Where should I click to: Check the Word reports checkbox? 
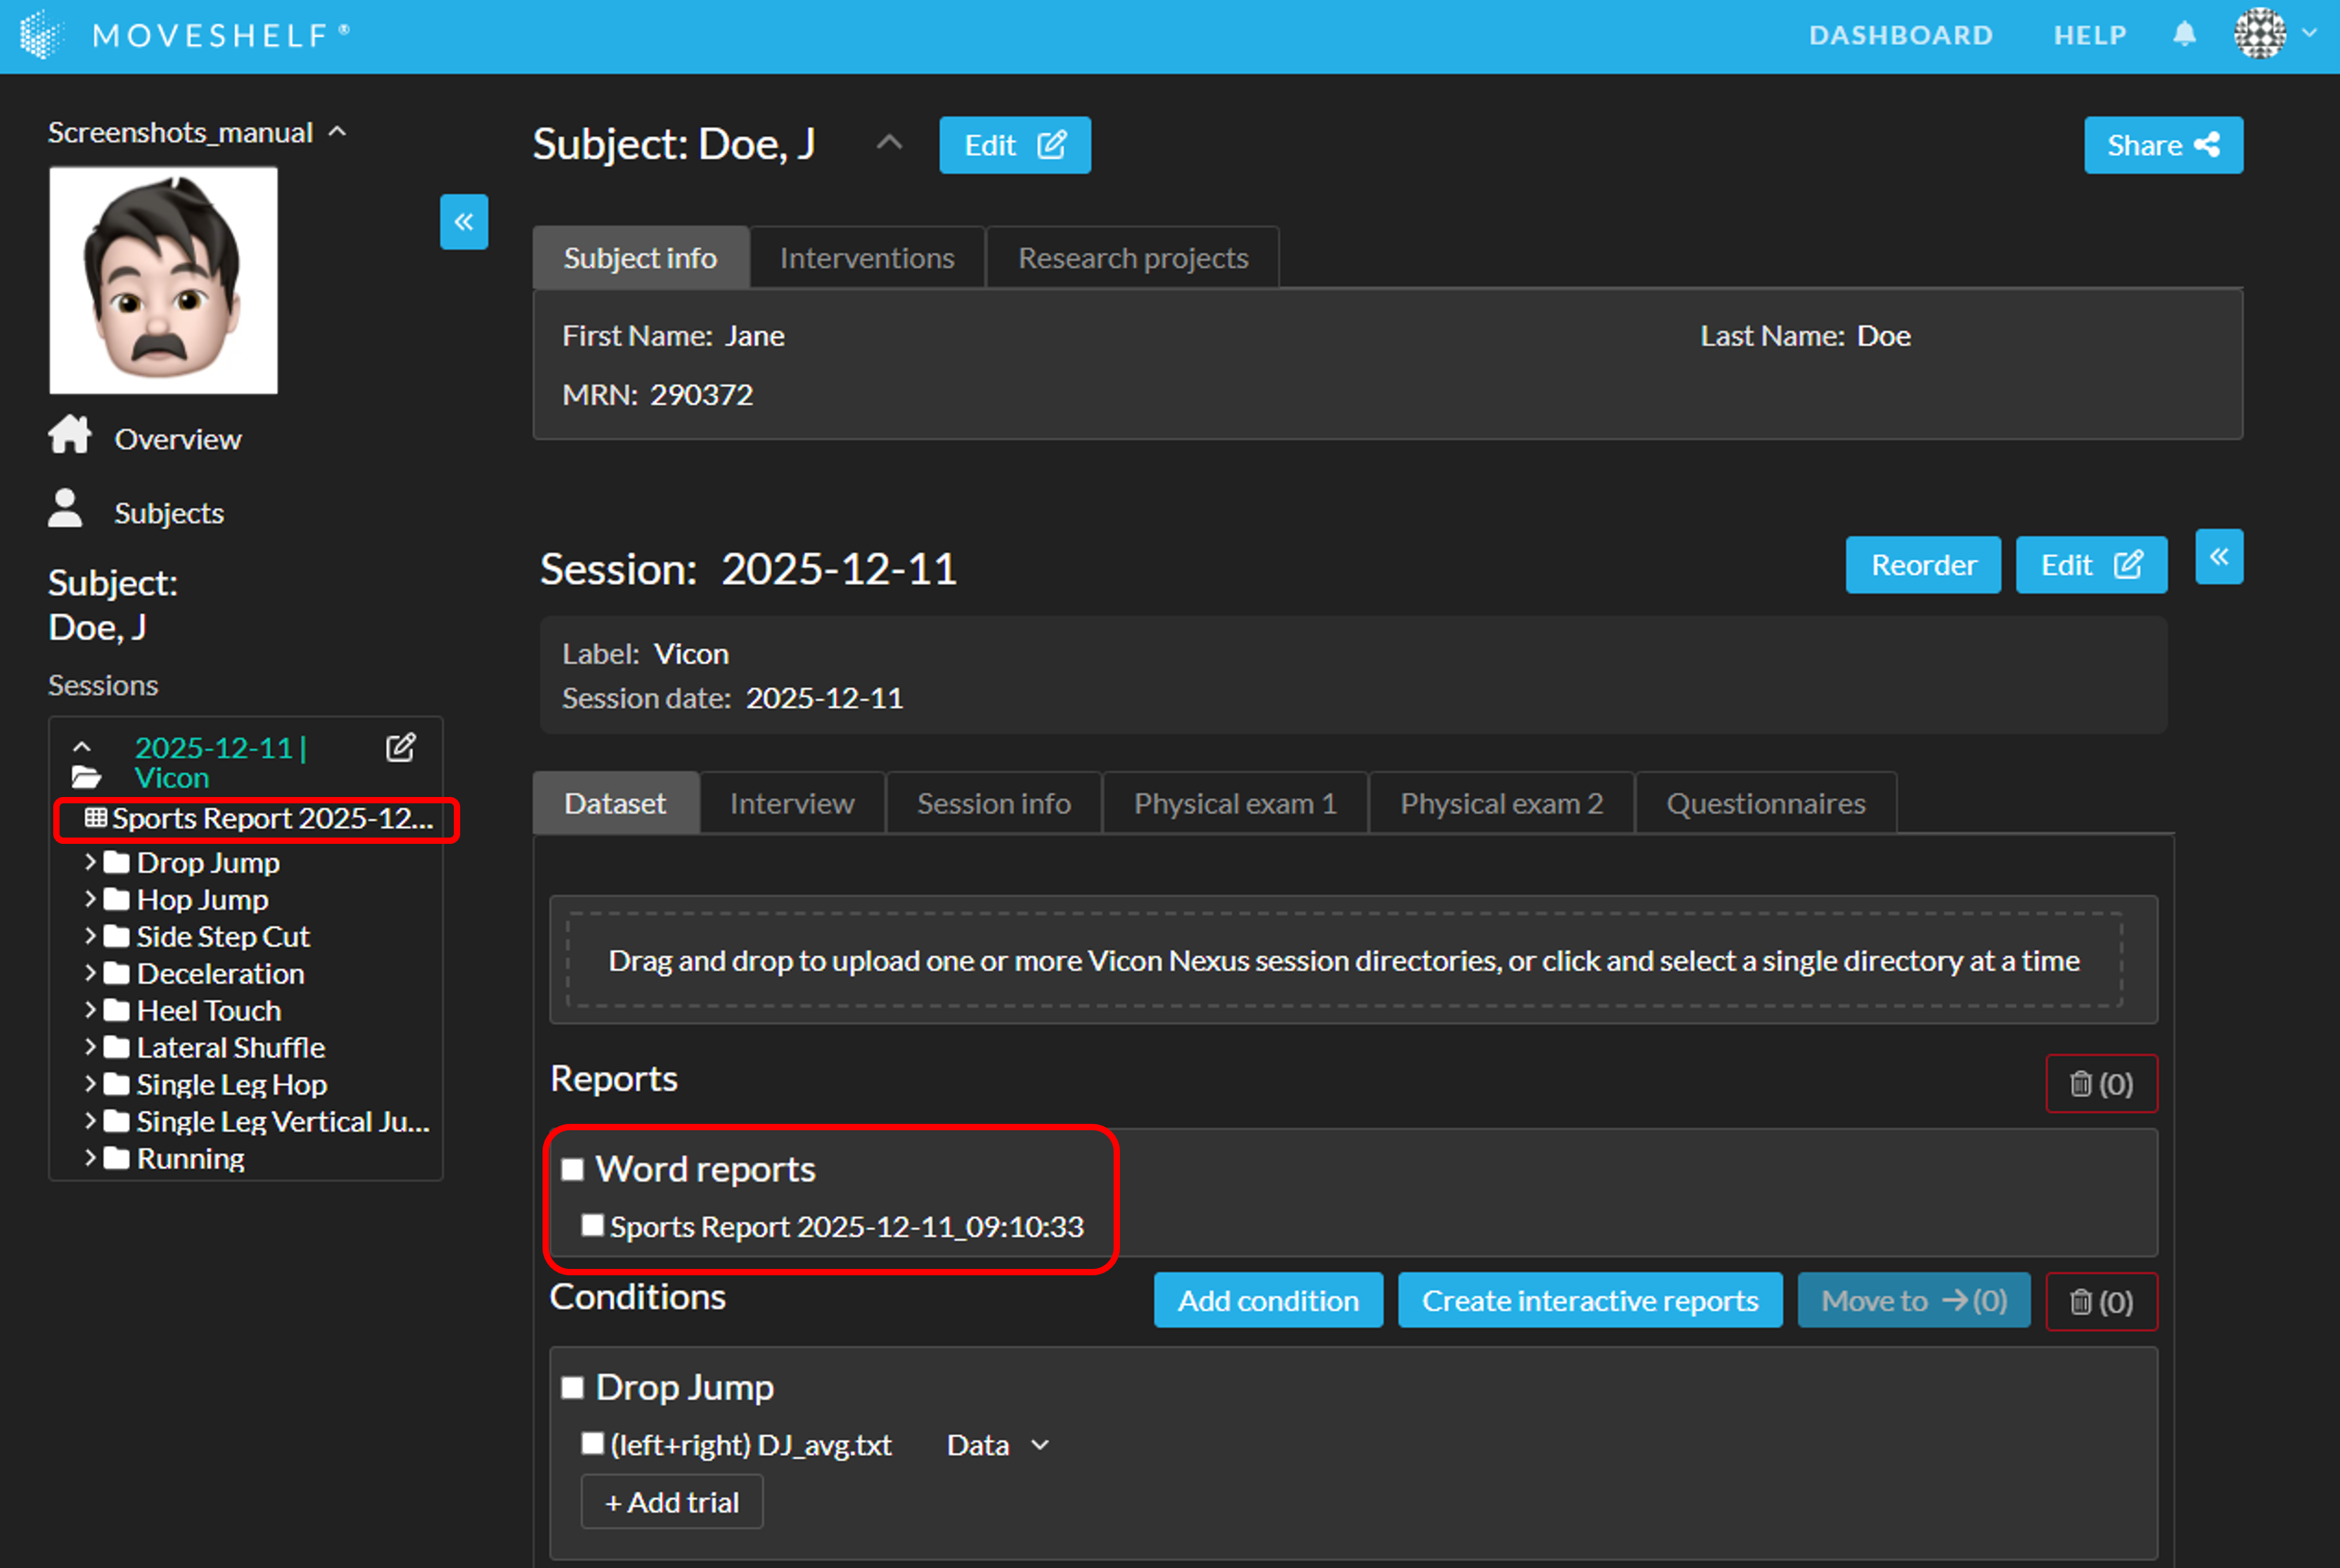(572, 1169)
